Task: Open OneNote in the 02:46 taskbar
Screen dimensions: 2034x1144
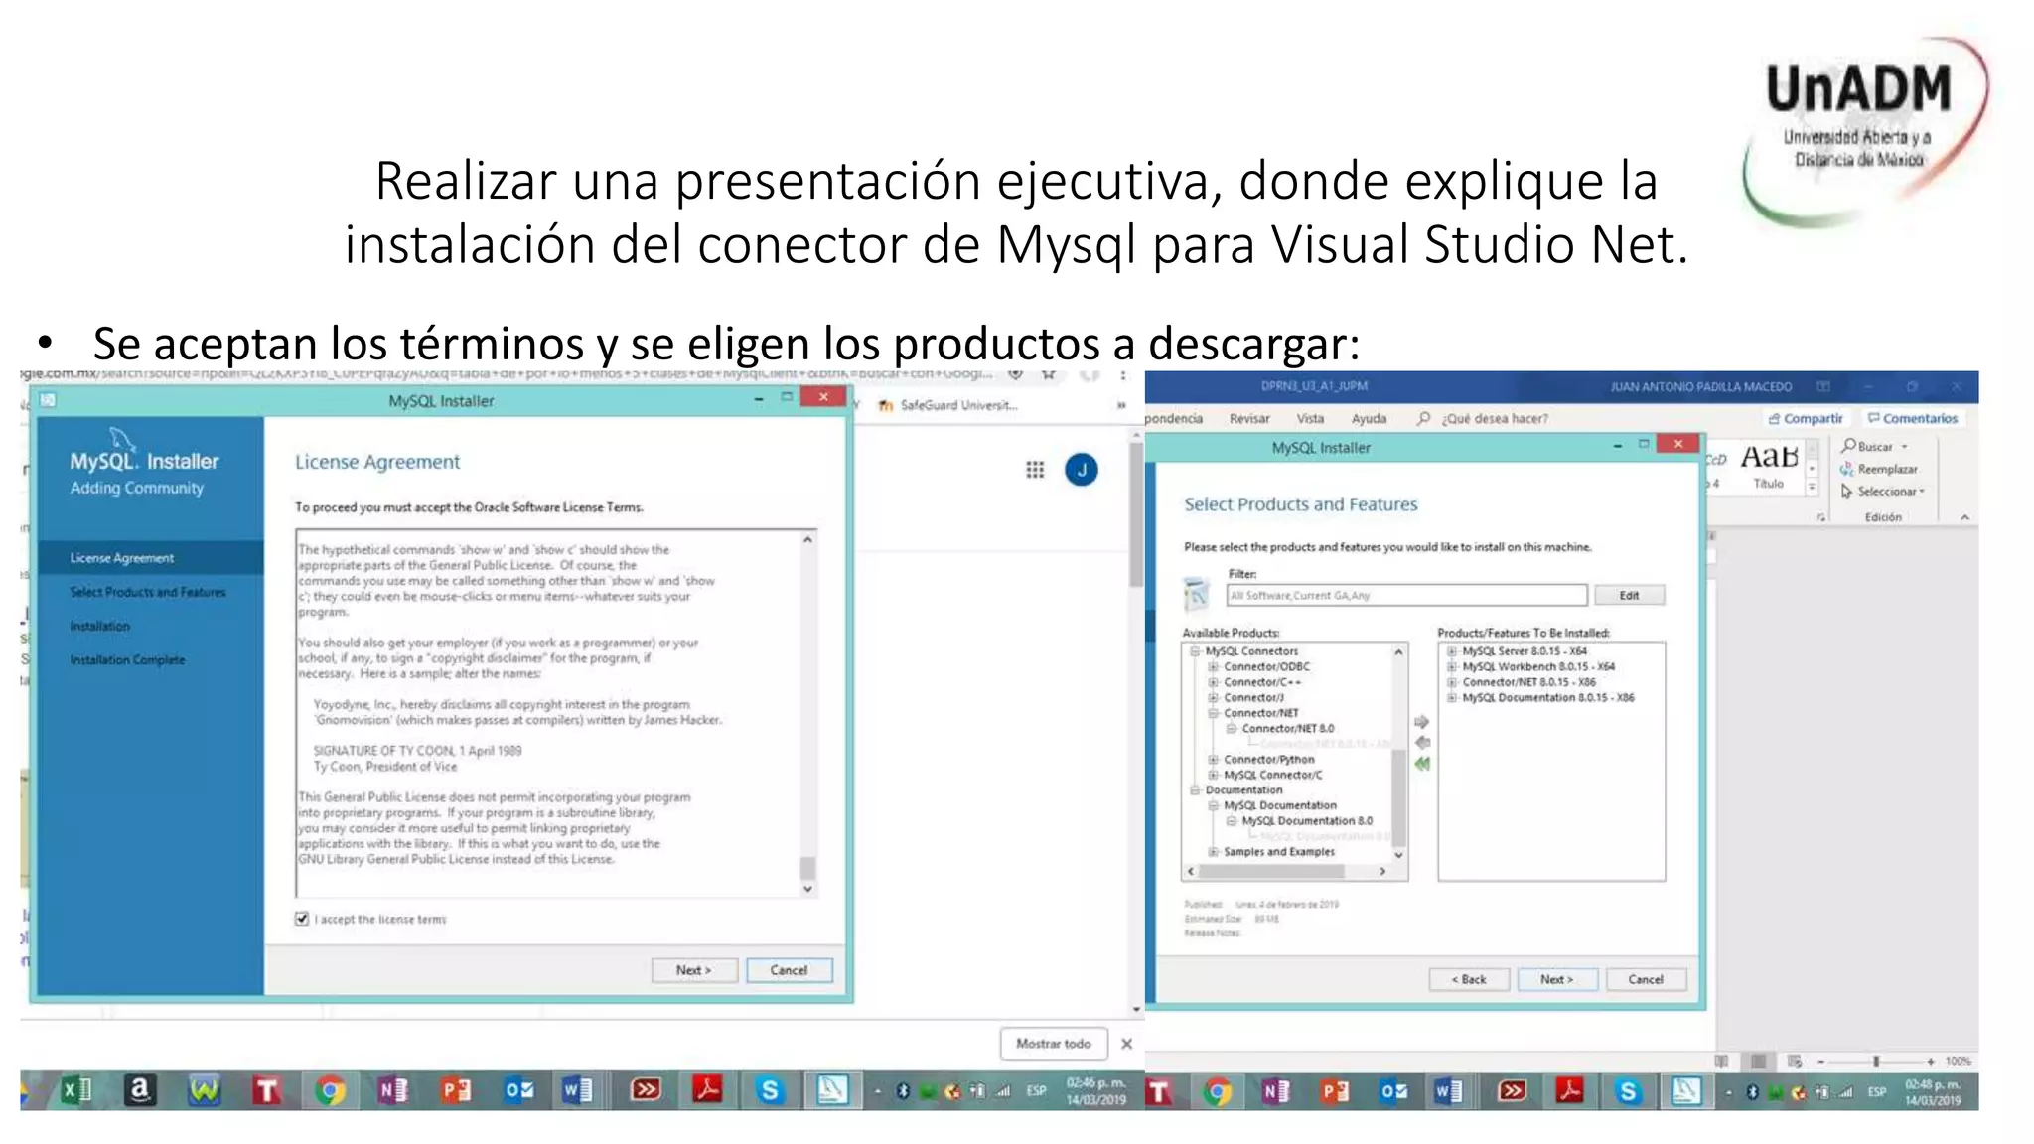Action: click(x=393, y=1091)
